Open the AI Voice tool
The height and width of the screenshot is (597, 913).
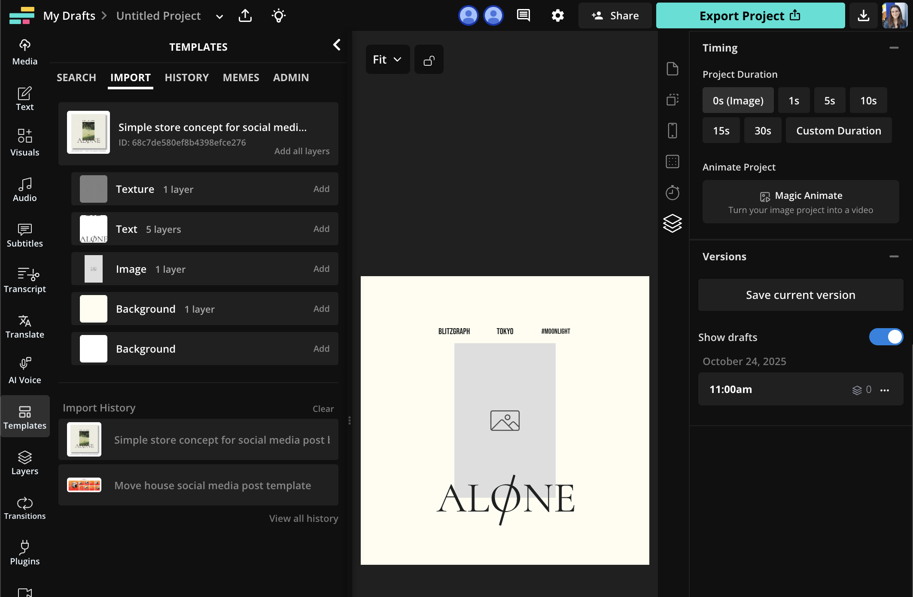click(x=25, y=371)
